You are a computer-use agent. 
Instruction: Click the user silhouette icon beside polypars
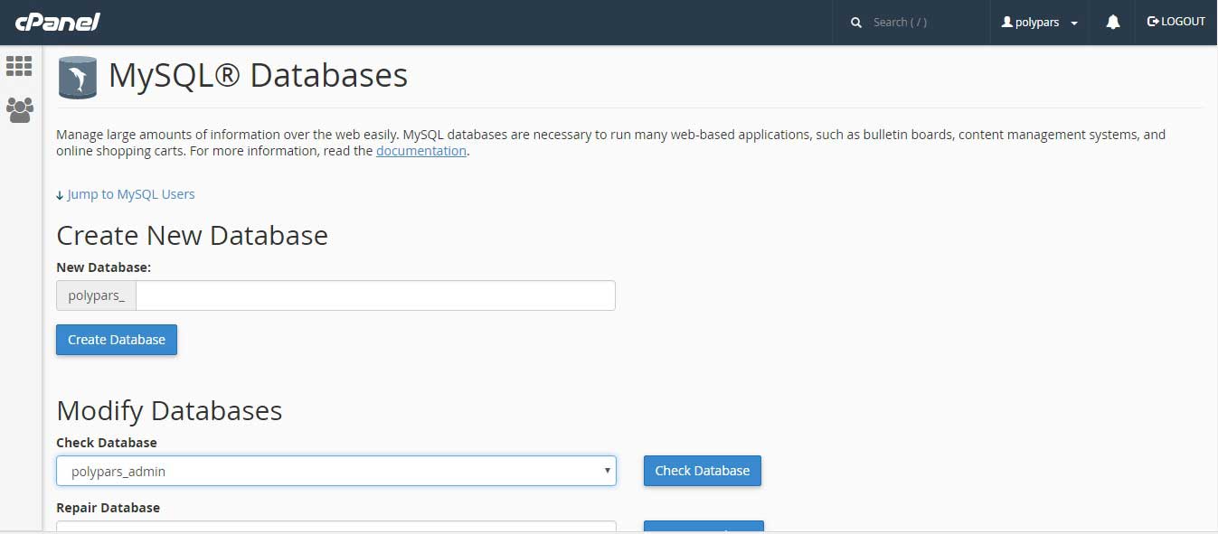click(1006, 22)
